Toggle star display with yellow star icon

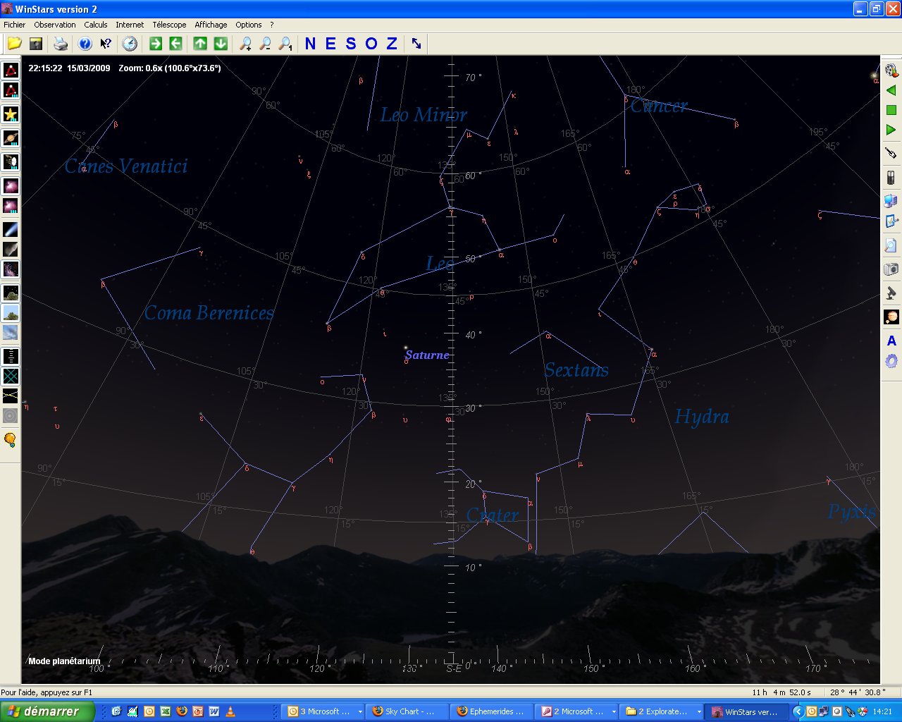tap(11, 114)
